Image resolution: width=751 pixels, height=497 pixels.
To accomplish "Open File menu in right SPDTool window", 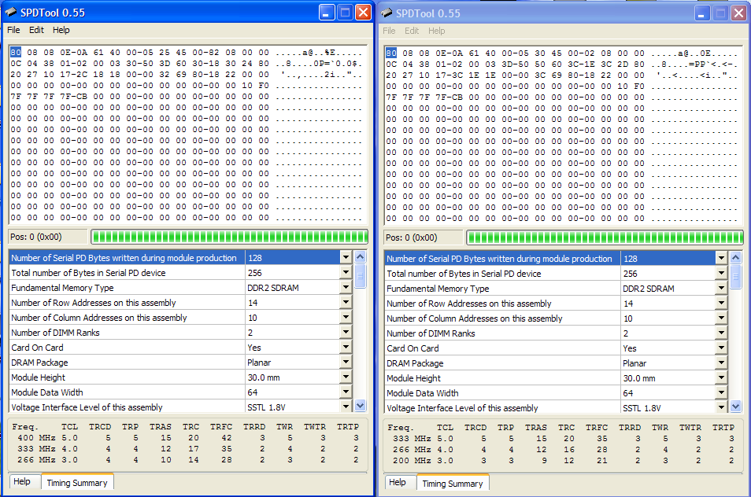I will point(389,31).
